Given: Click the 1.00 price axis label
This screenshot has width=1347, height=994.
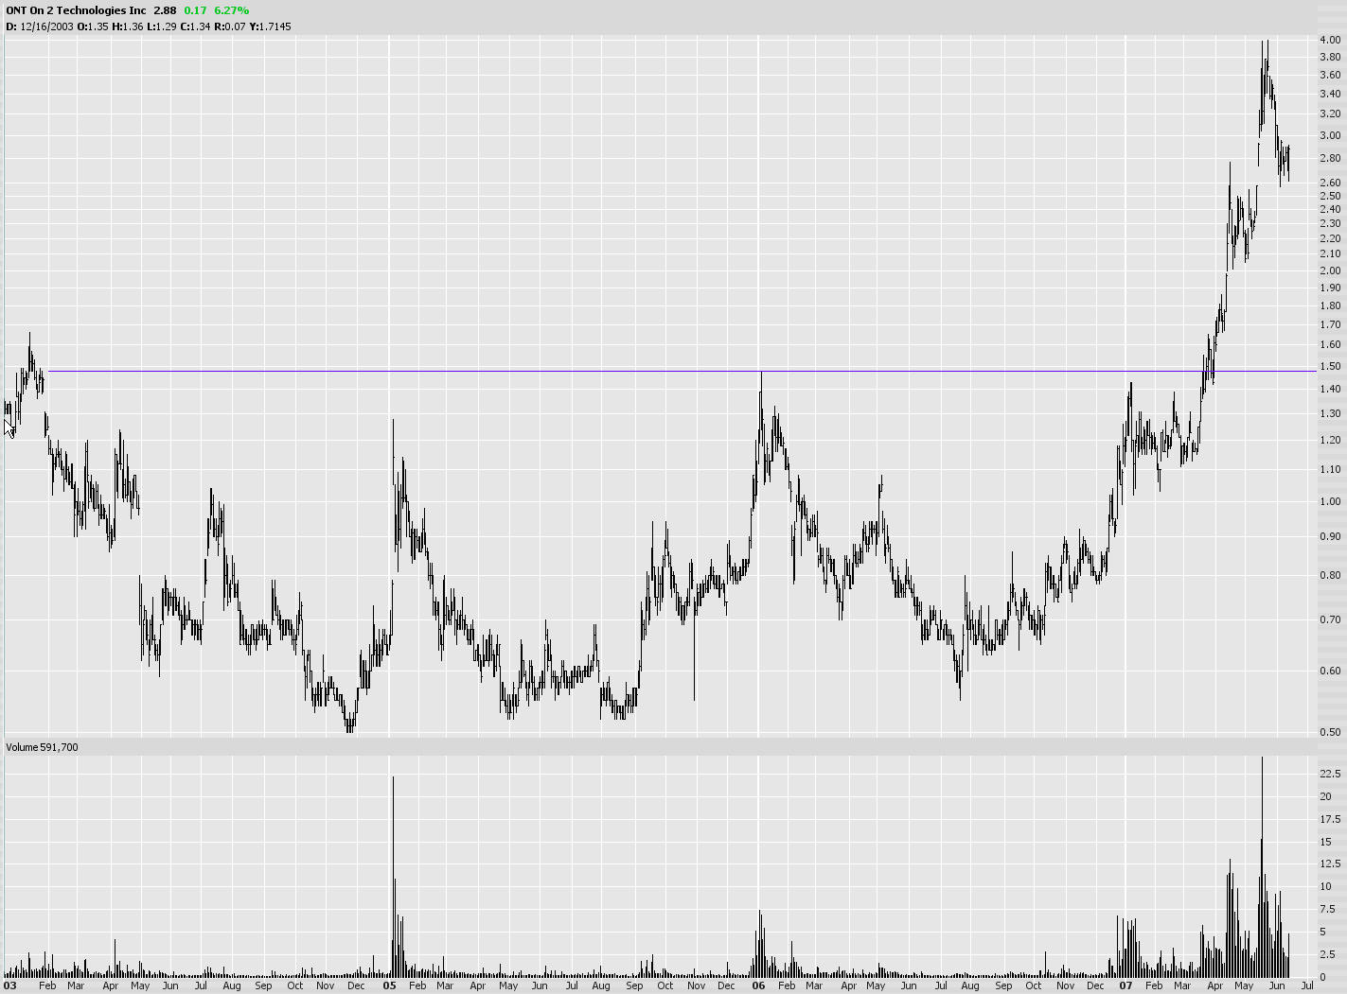Looking at the screenshot, I should pyautogui.click(x=1330, y=501).
